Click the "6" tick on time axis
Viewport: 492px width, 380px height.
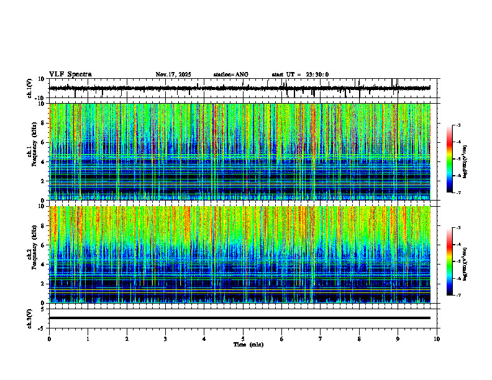pos(282,339)
